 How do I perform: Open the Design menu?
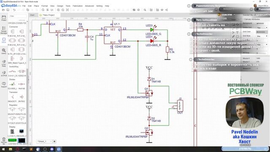[60, 6]
